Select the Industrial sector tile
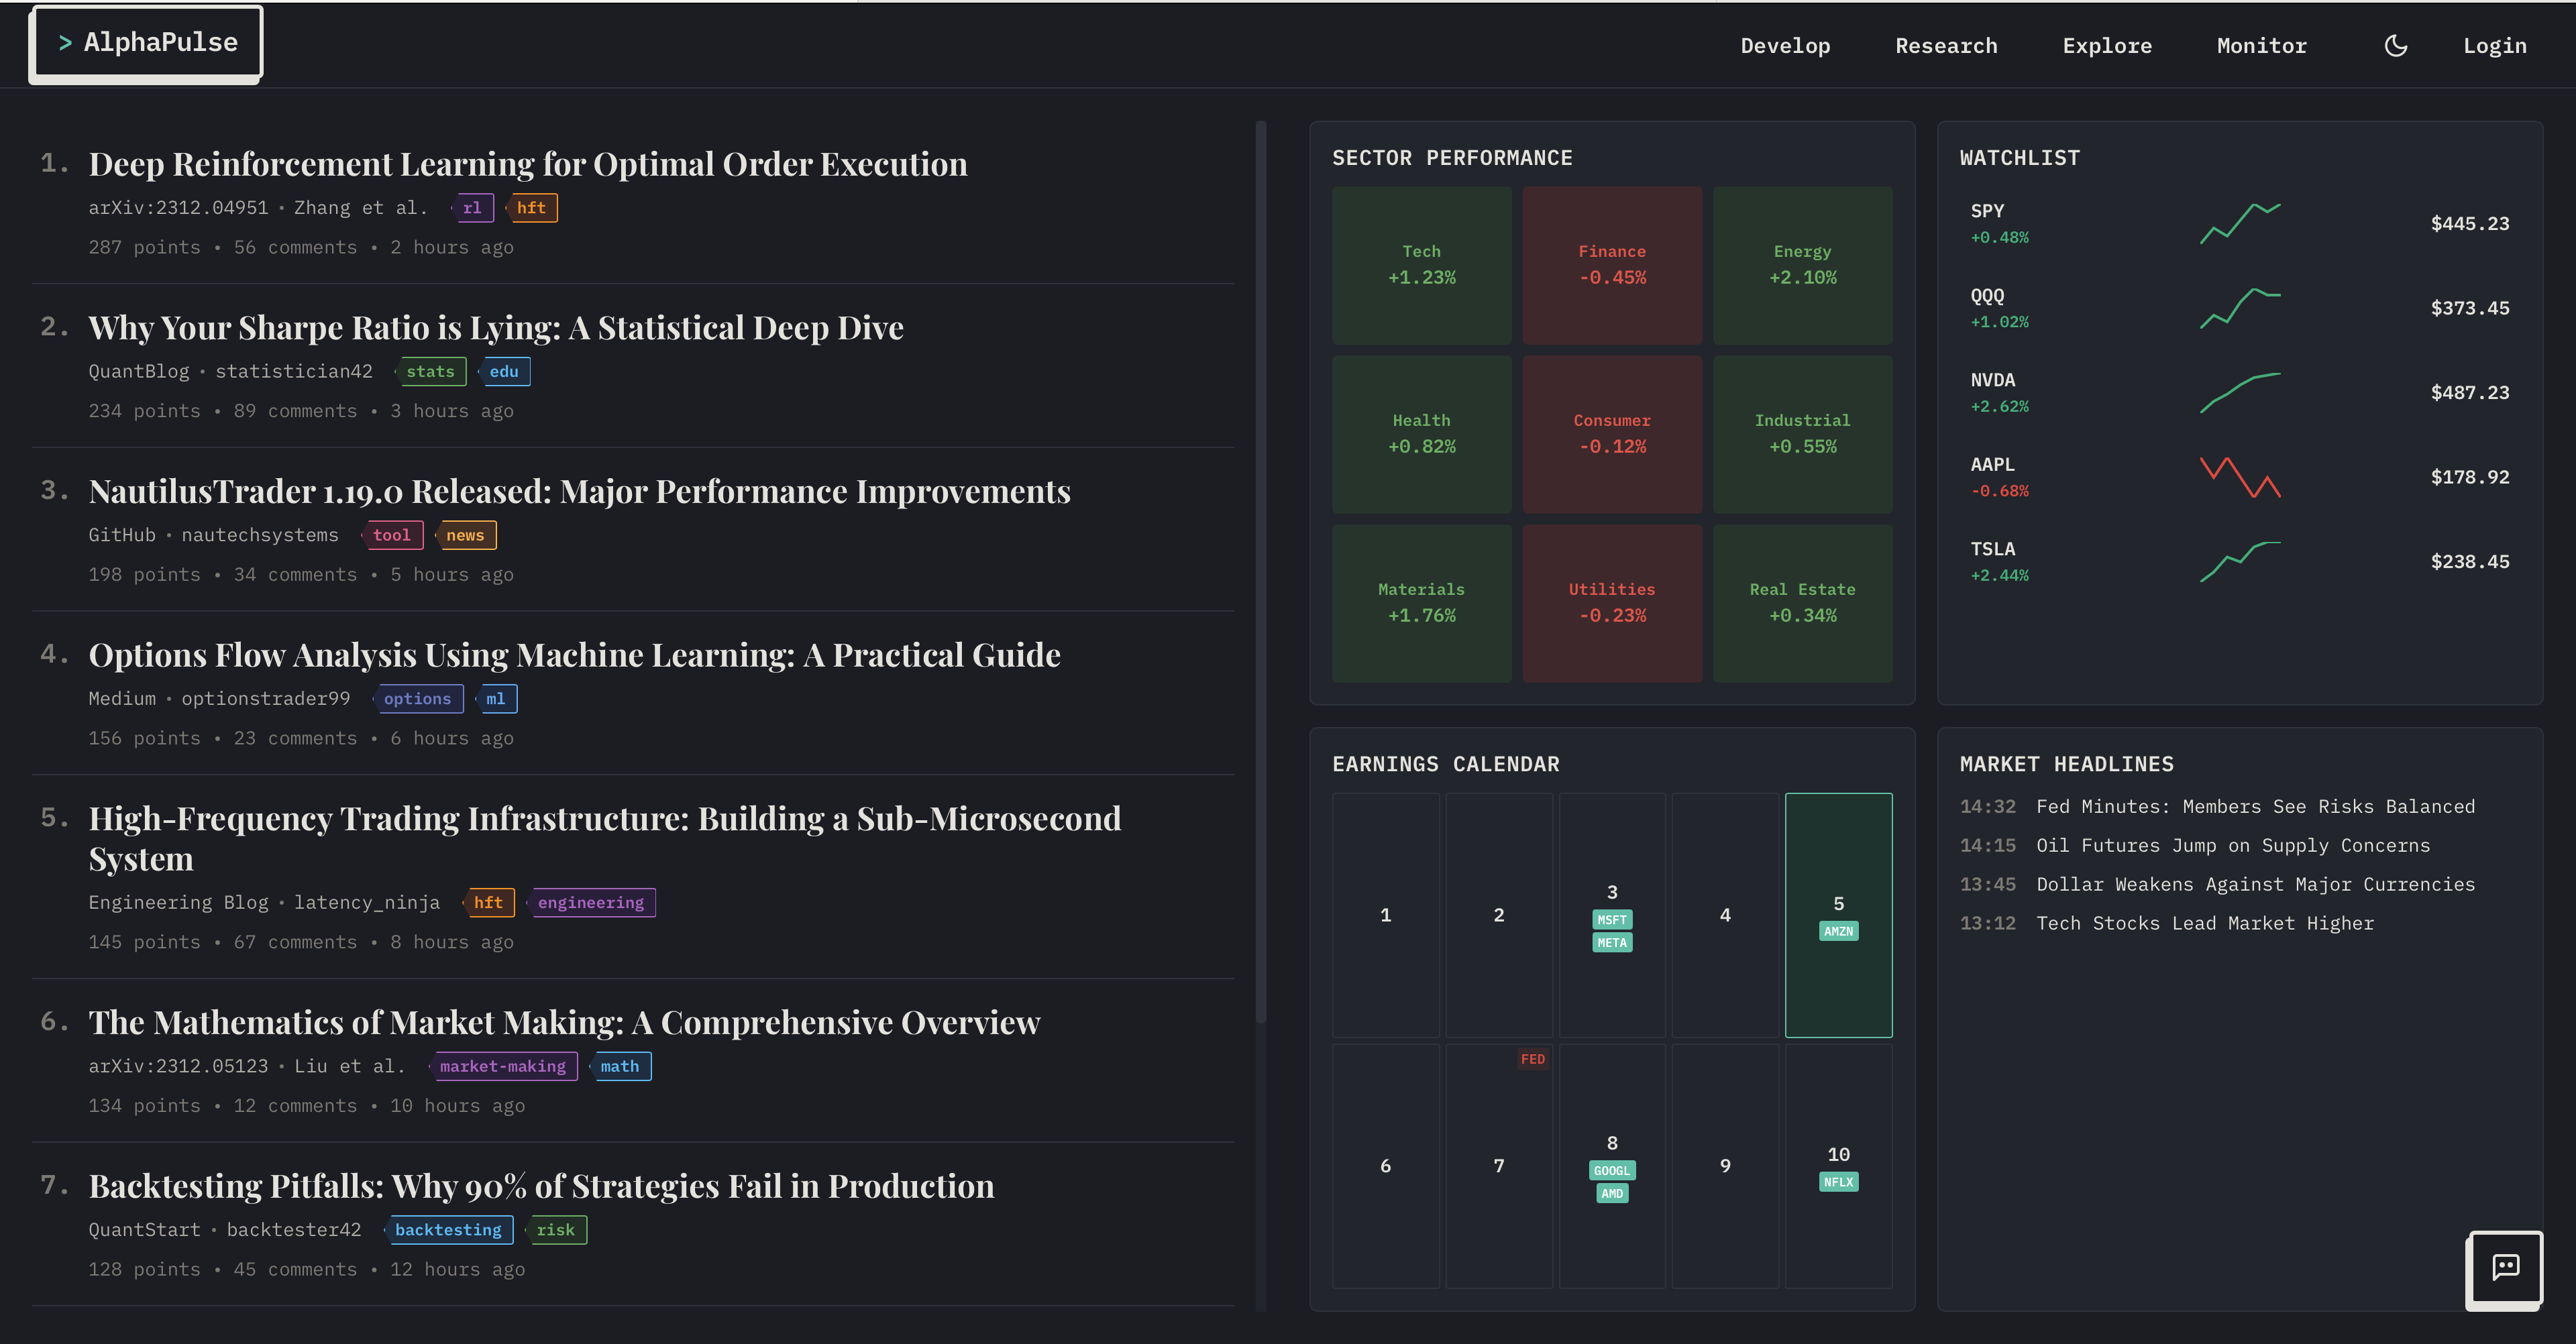 (1802, 434)
